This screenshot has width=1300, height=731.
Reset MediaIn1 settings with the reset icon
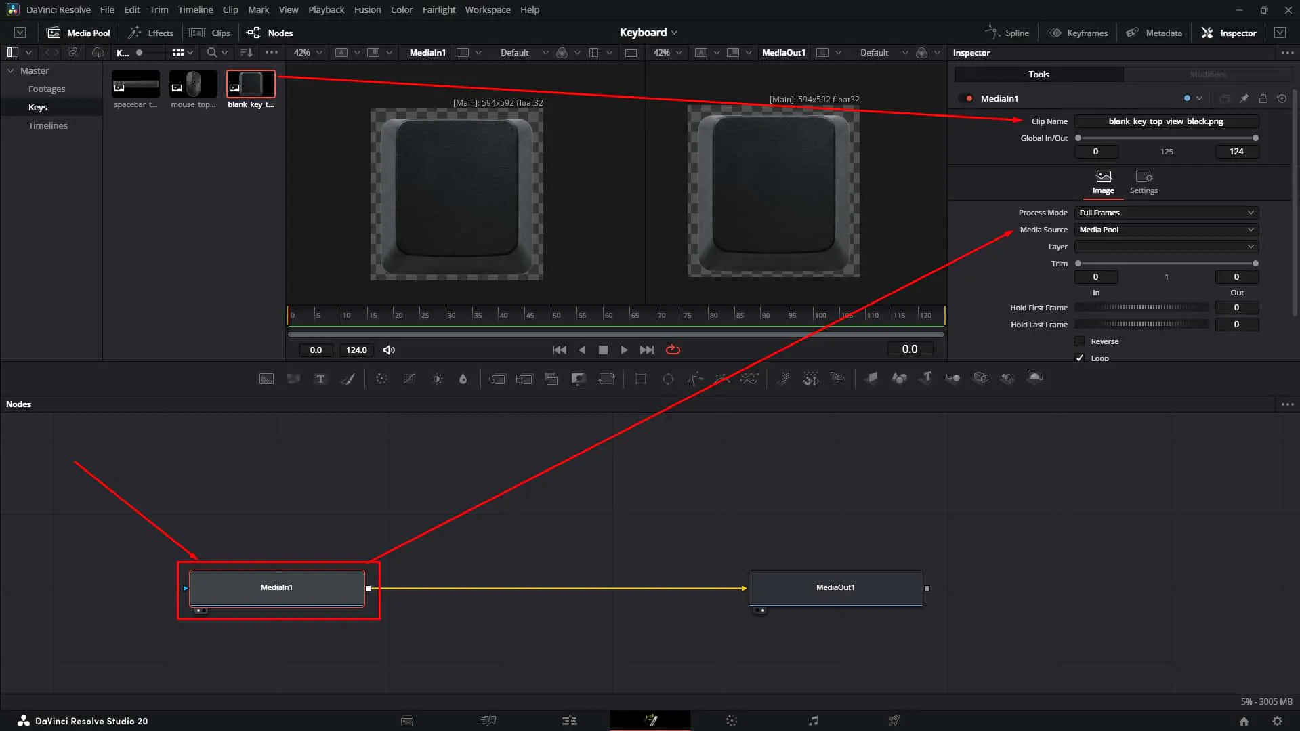click(x=1282, y=98)
